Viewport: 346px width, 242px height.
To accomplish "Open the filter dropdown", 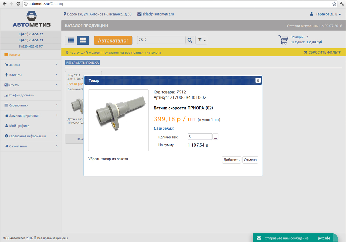I will pyautogui.click(x=201, y=40).
